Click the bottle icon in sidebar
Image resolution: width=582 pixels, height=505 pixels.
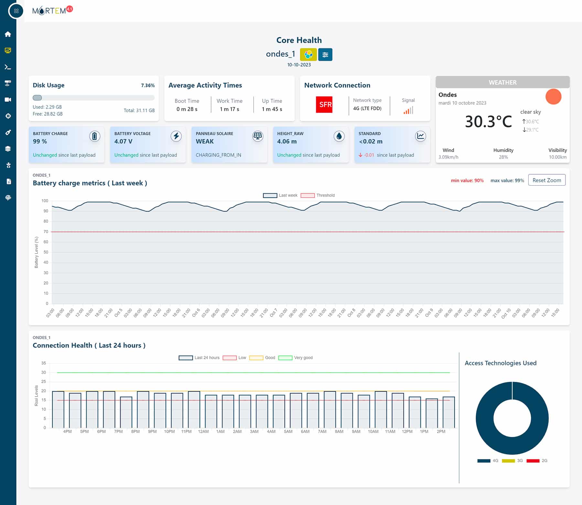pos(8,132)
